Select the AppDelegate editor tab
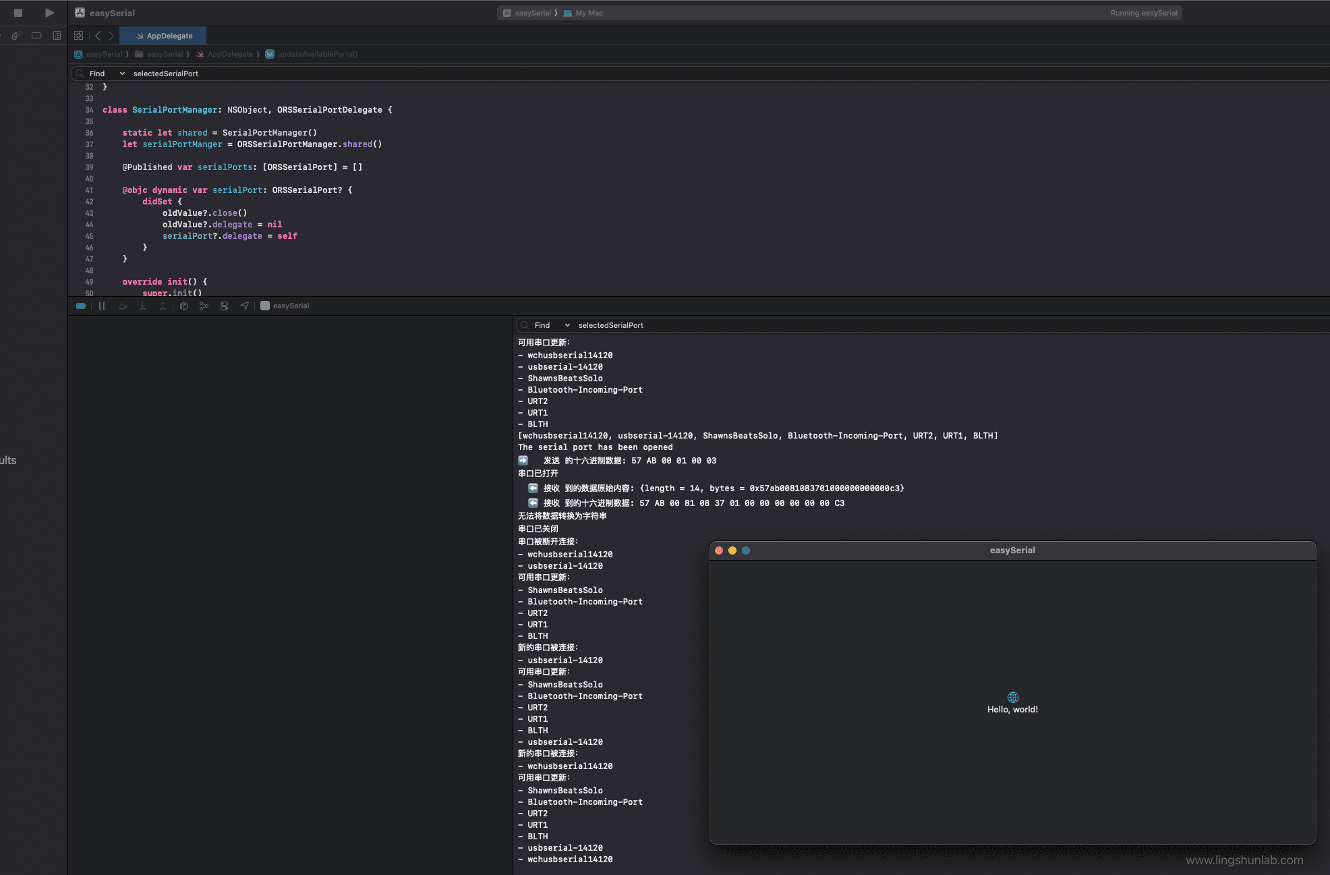 163,36
